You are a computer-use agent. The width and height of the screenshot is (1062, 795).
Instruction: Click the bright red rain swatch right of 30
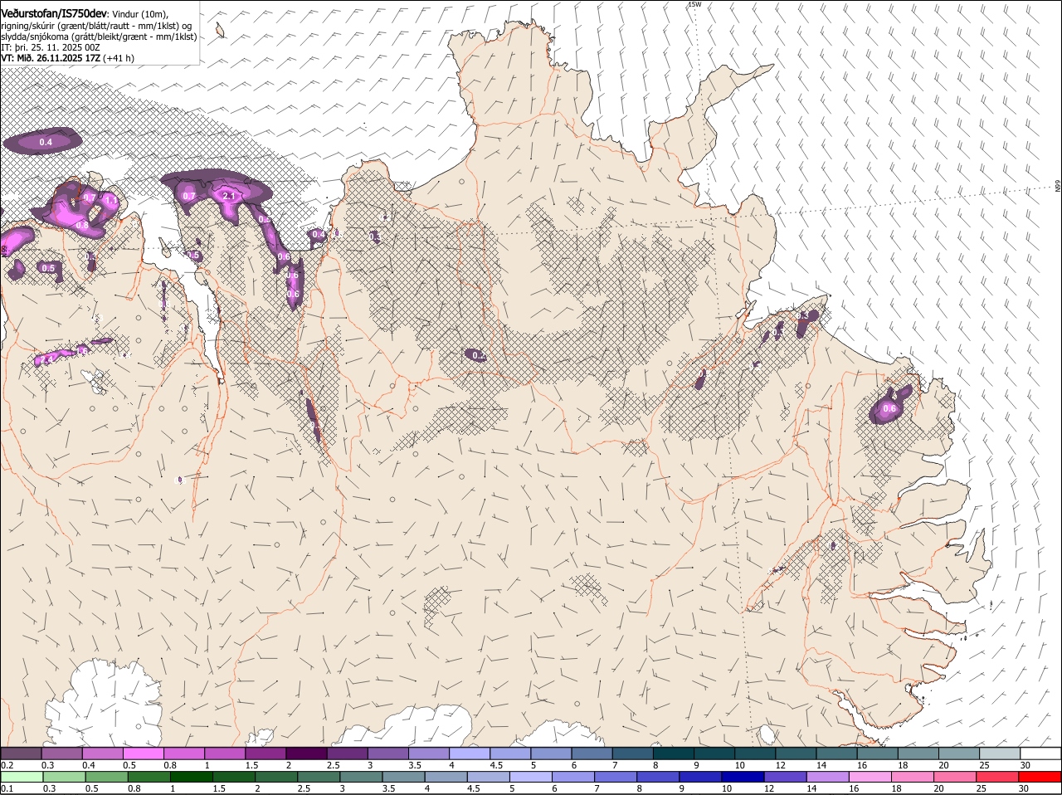pyautogui.click(x=1040, y=777)
